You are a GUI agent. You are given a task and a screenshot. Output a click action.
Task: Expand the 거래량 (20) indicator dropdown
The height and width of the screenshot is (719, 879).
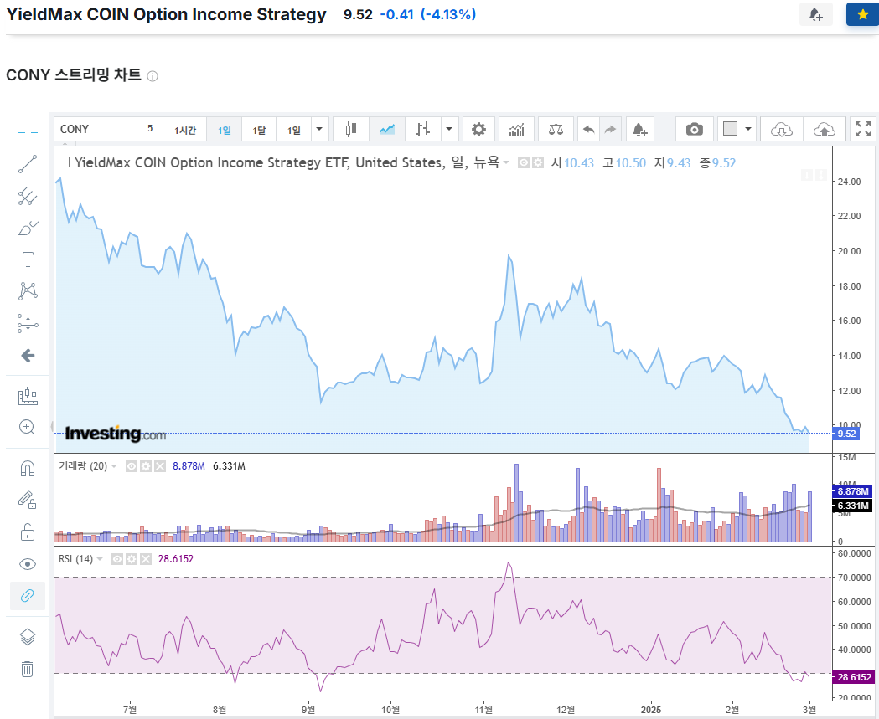(x=114, y=466)
